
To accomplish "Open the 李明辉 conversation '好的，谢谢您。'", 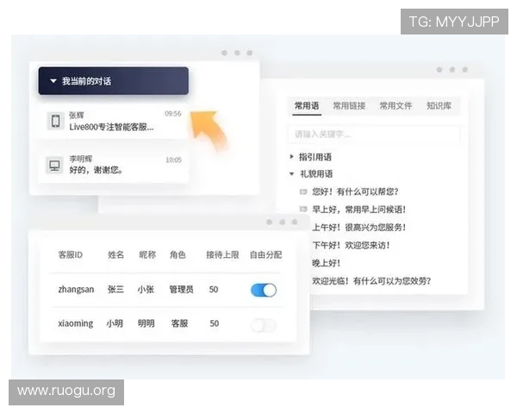I will [x=114, y=165].
